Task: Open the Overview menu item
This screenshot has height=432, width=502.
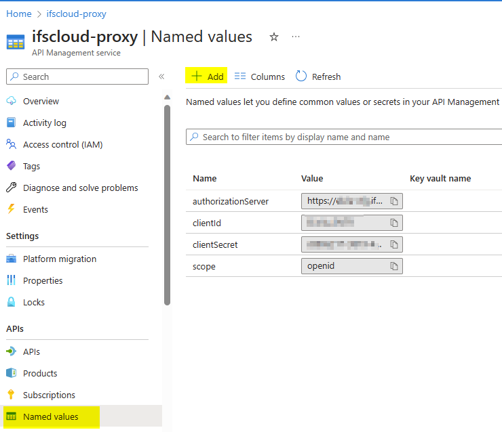Action: point(41,101)
